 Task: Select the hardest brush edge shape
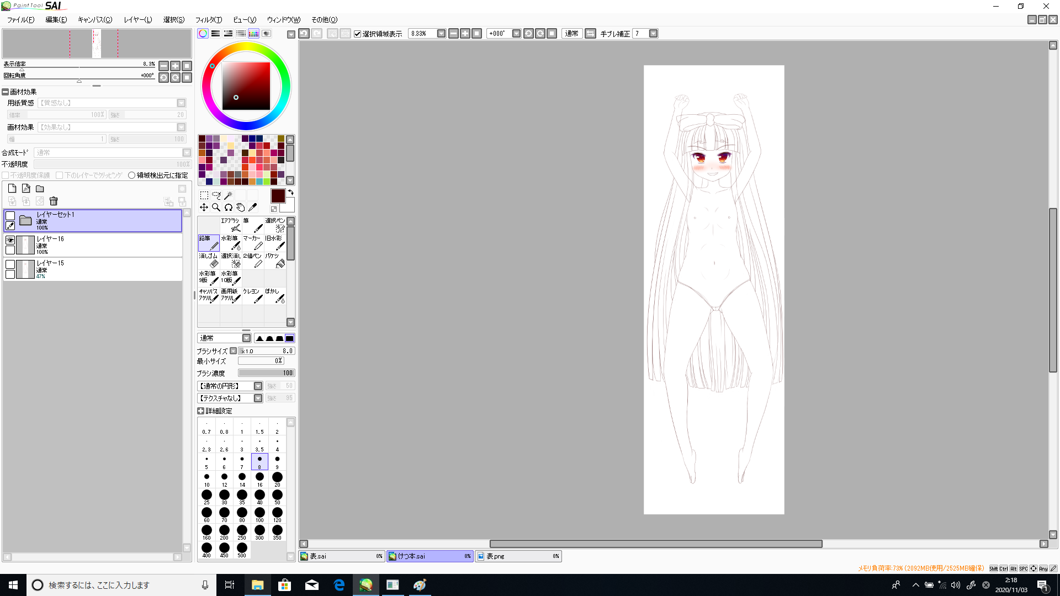(x=289, y=338)
